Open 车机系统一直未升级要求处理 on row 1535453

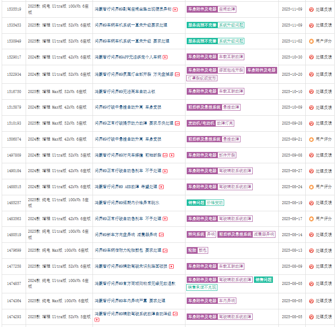click(x=131, y=25)
